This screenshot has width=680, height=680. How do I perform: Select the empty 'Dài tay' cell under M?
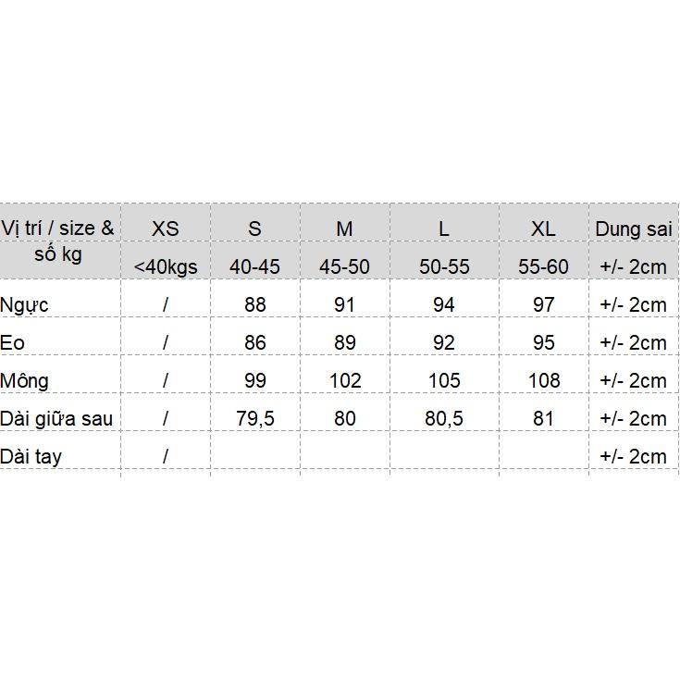[345, 451]
